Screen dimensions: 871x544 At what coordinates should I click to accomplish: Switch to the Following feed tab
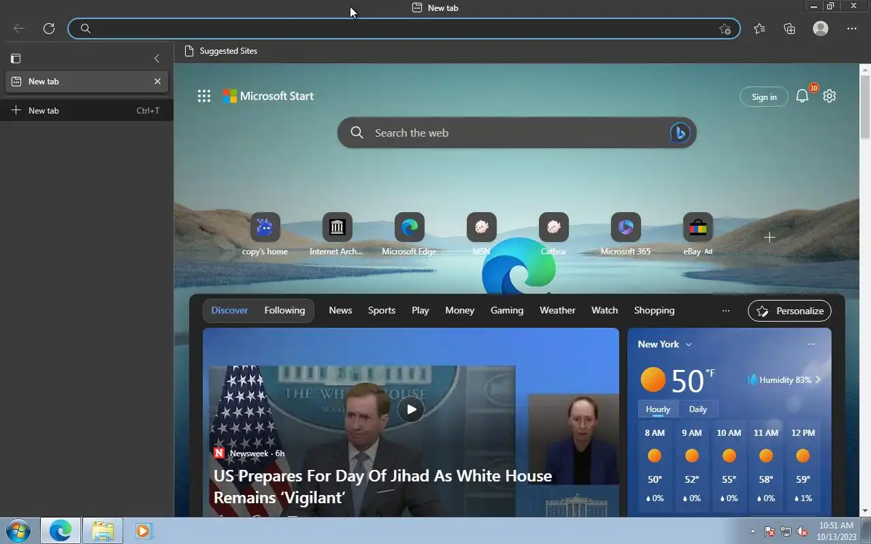[x=284, y=310]
